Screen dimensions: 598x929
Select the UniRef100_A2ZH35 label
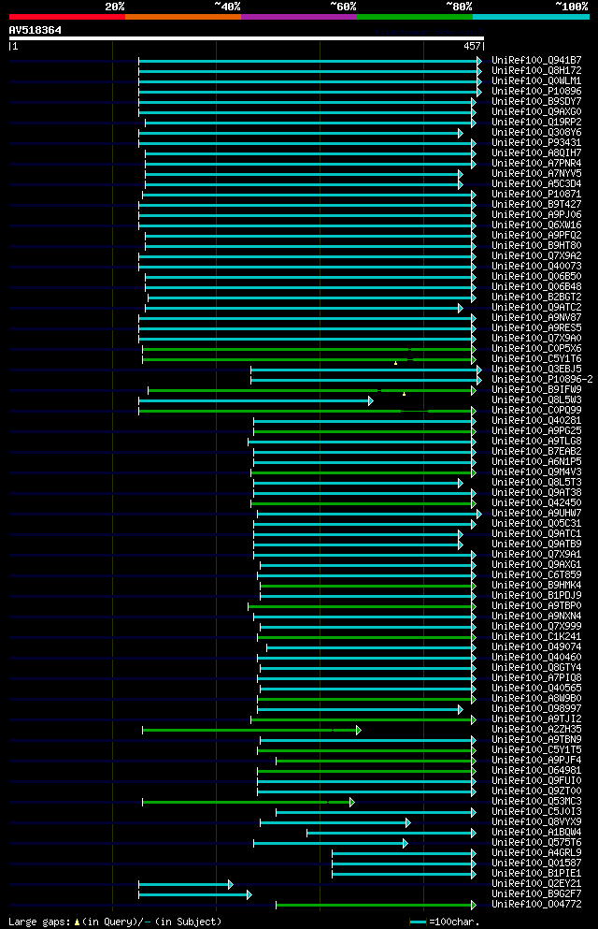tap(536, 730)
